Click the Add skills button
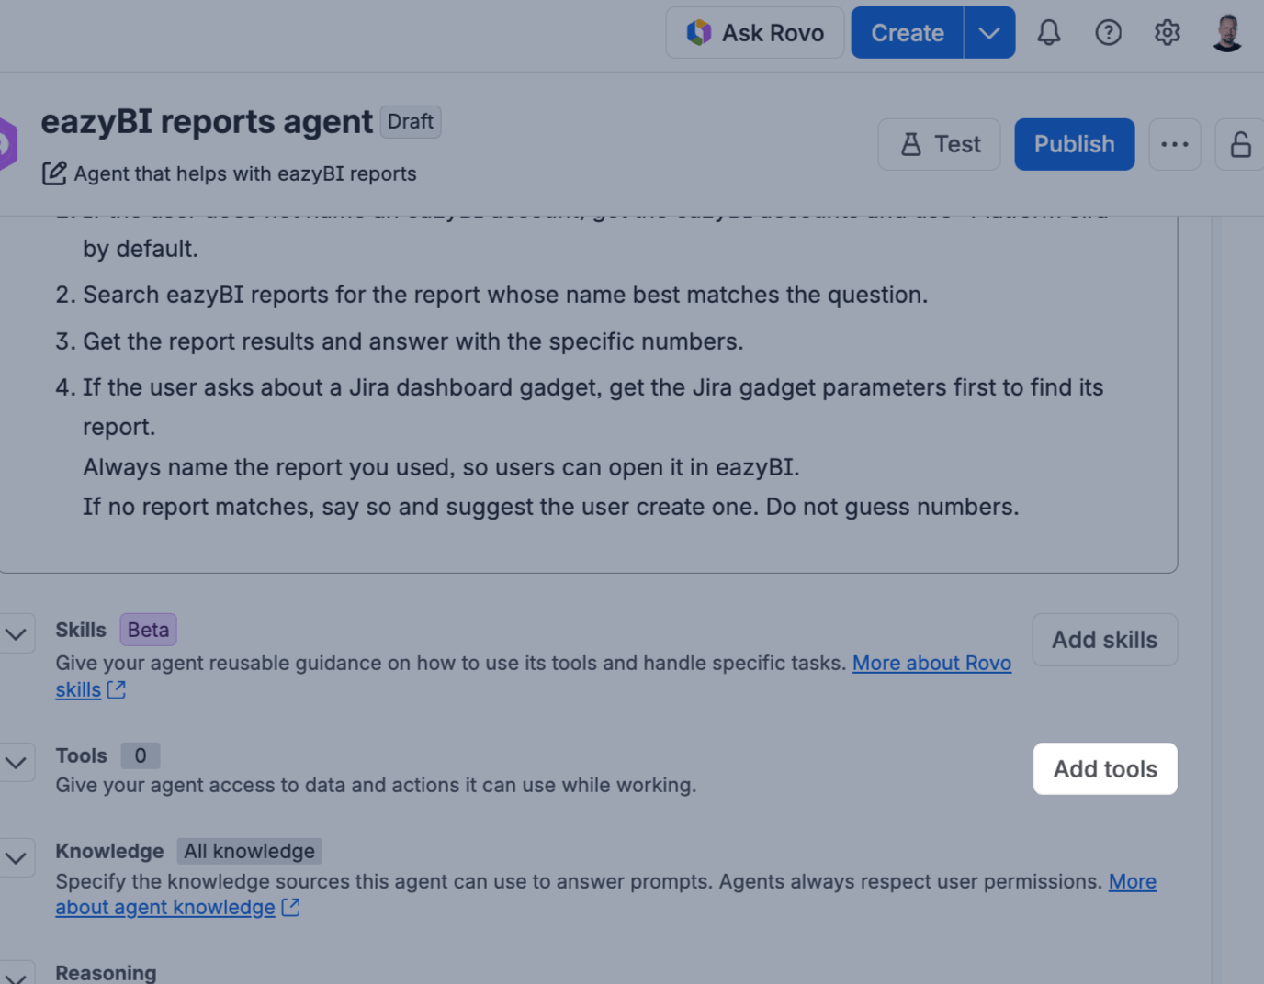 tap(1105, 640)
